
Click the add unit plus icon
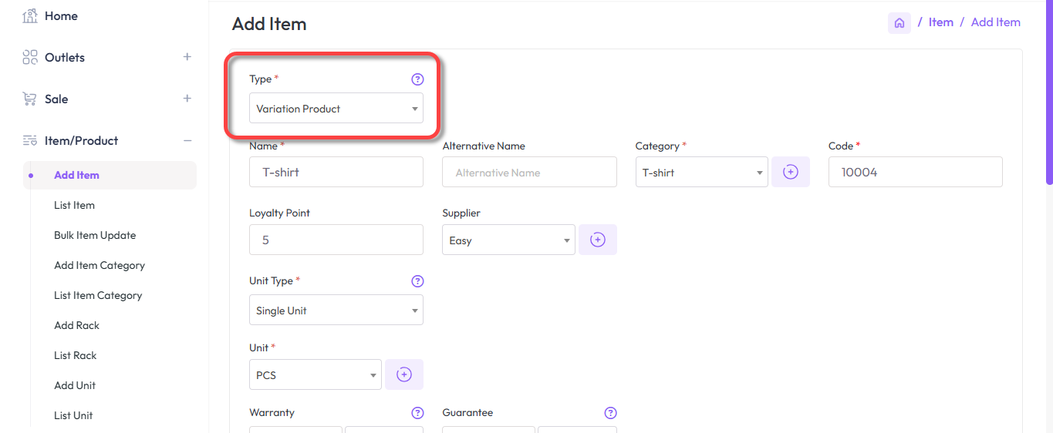pyautogui.click(x=403, y=375)
